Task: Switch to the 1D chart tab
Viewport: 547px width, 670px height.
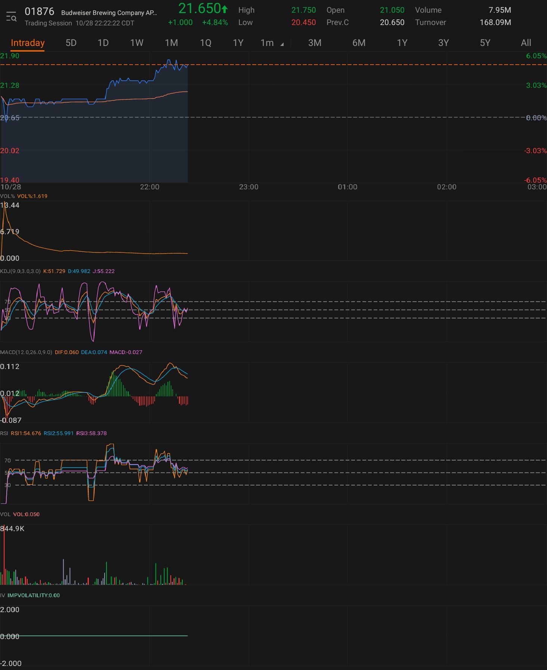Action: [103, 43]
